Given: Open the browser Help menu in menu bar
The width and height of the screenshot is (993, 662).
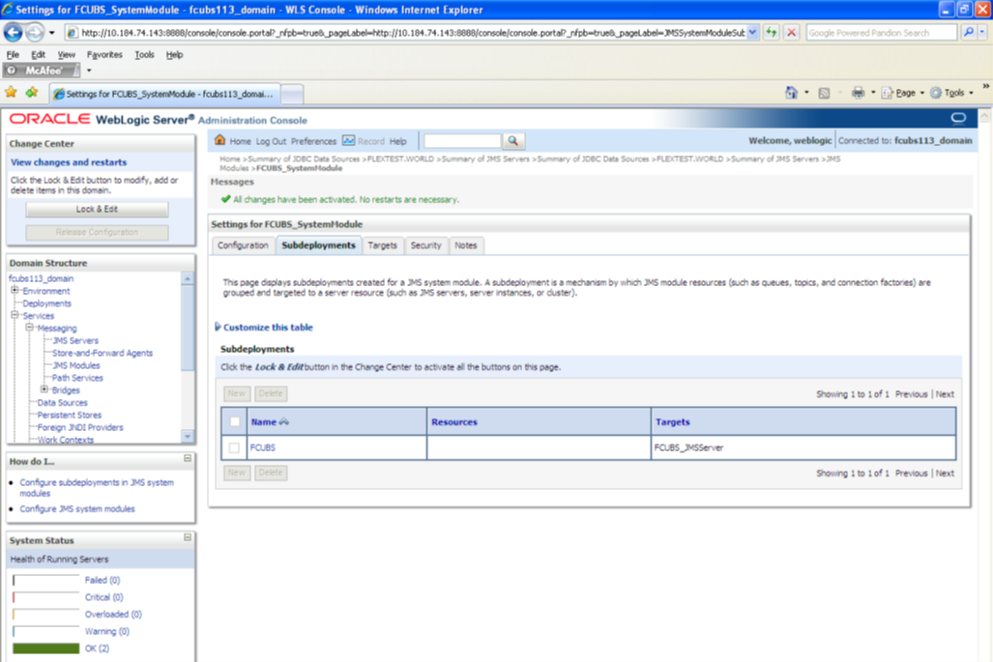Looking at the screenshot, I should [x=174, y=54].
